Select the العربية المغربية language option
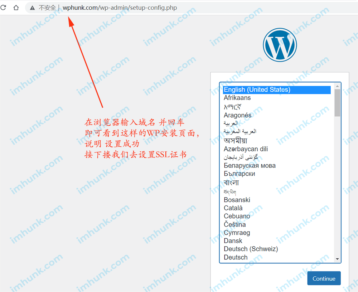The width and height of the screenshot is (358, 292). [x=277, y=131]
